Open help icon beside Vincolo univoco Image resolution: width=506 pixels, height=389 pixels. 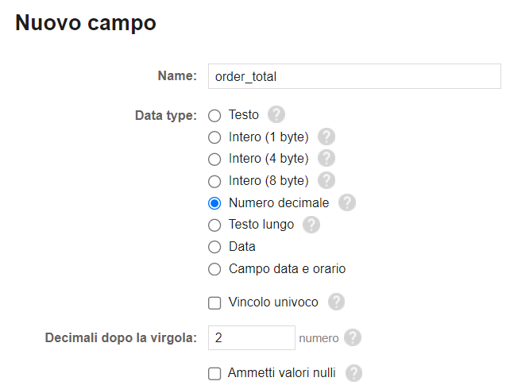pyautogui.click(x=336, y=302)
